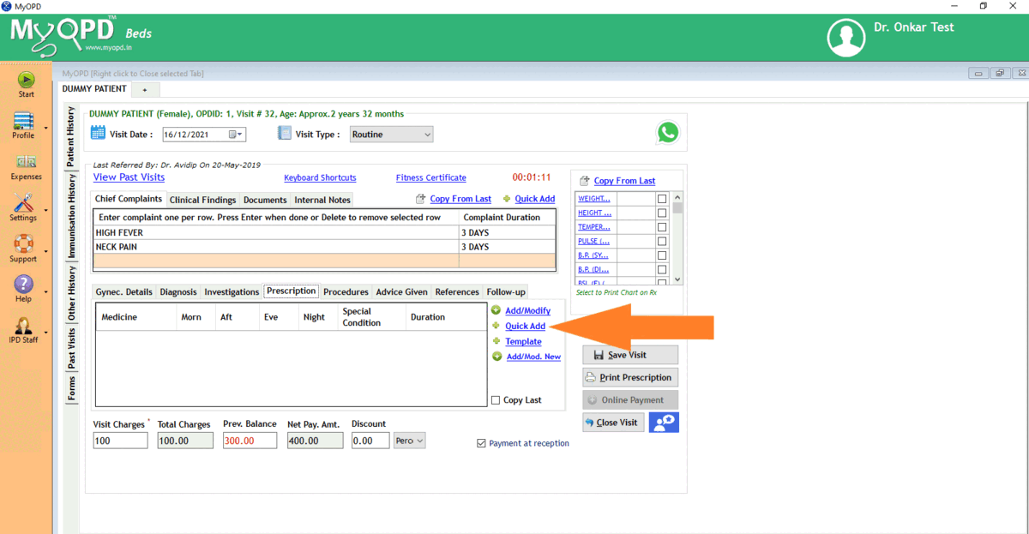Open the Profile sidebar icon
The image size is (1029, 534).
pyautogui.click(x=23, y=121)
